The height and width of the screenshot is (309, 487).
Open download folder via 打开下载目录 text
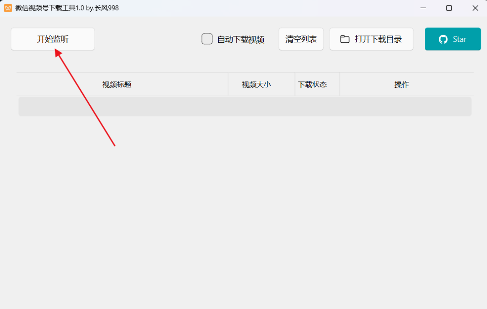pyautogui.click(x=378, y=39)
